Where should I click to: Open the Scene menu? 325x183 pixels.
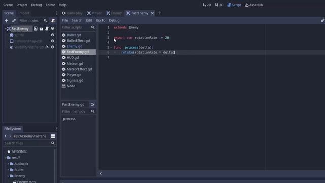pos(8,5)
